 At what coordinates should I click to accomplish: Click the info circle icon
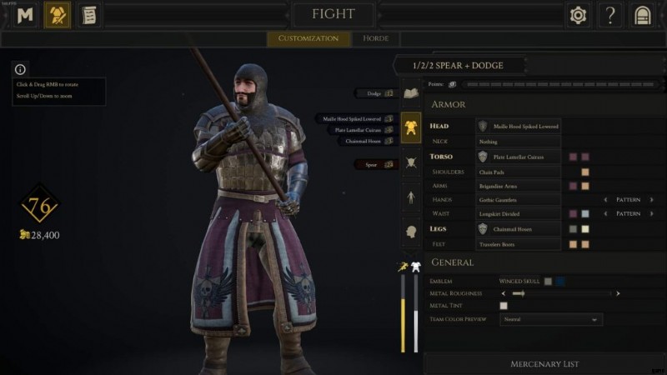pos(20,69)
